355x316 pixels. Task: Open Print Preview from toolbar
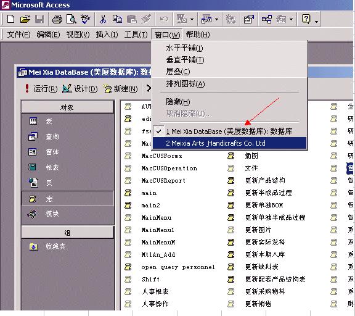tap(71, 19)
